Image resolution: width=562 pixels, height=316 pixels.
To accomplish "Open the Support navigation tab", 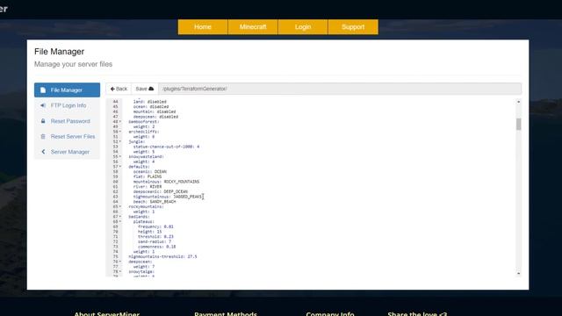I will 353,27.
